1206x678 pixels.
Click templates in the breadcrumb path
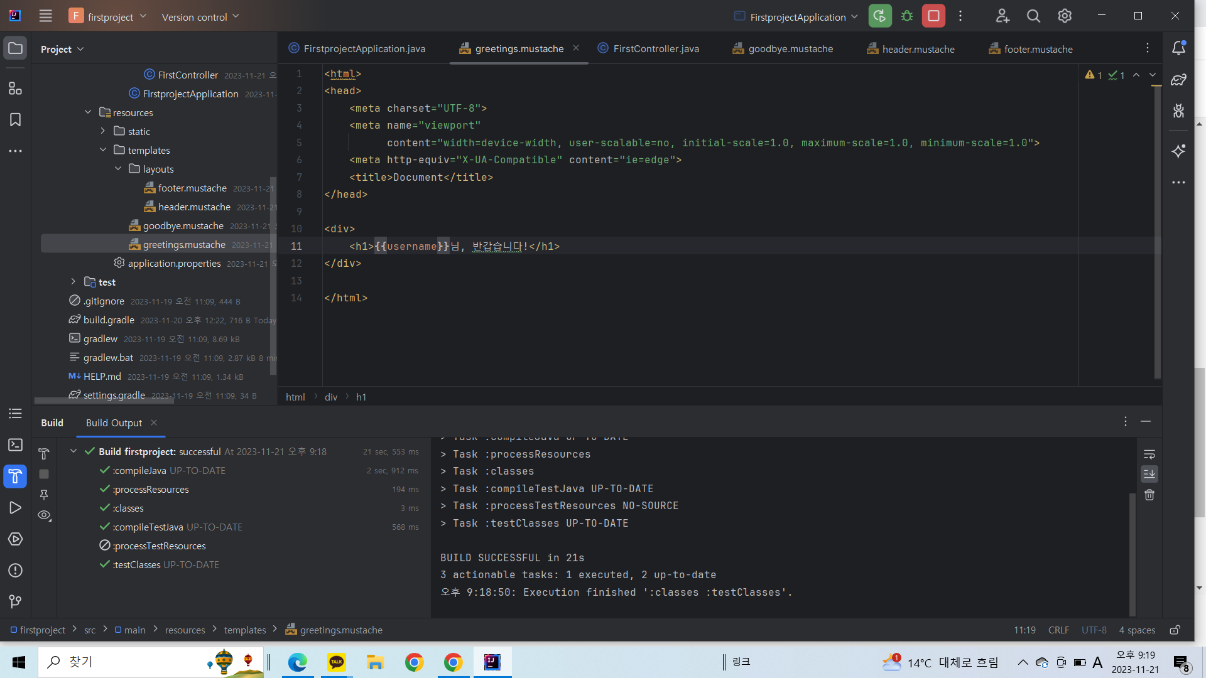[244, 630]
